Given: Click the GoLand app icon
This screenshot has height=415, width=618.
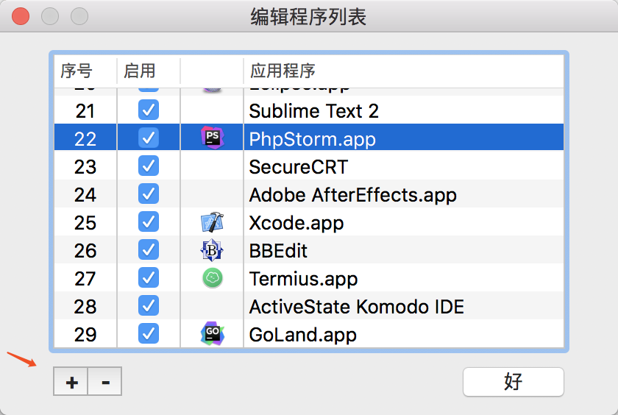Looking at the screenshot, I should (213, 333).
